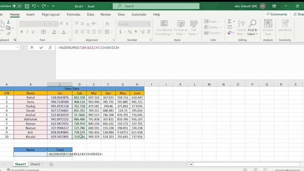Switch to the Formulas tab
The width and height of the screenshot is (304, 171).
[x=73, y=15]
